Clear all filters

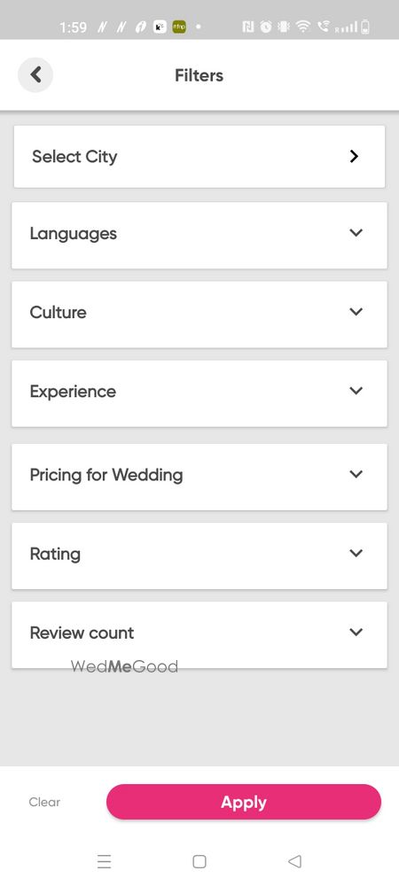[44, 802]
